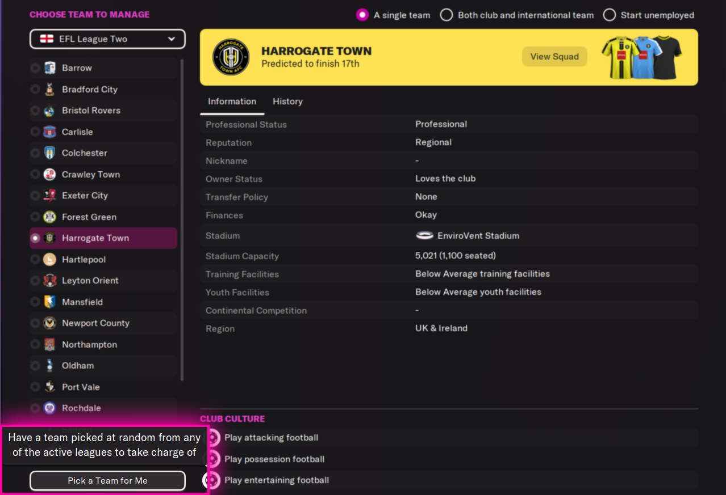Click the Newport County crest icon

(x=50, y=323)
